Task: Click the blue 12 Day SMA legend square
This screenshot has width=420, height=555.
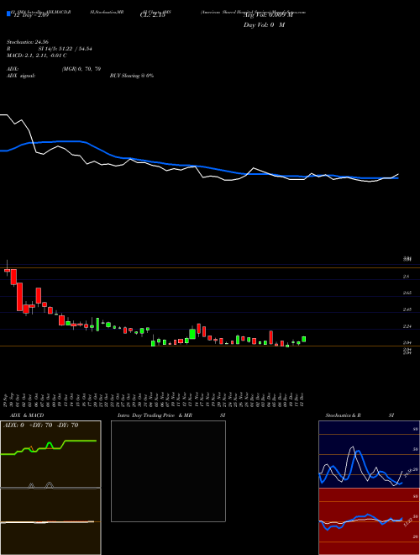Action: pos(9,13)
